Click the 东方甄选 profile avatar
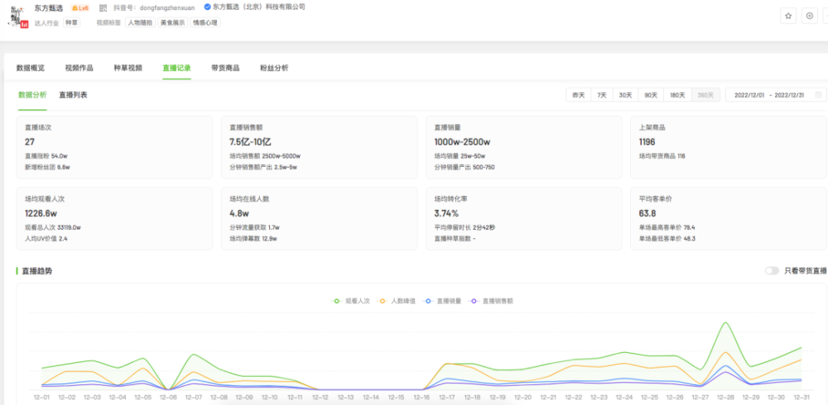Screen dimensions: 828x405 (x=18, y=19)
